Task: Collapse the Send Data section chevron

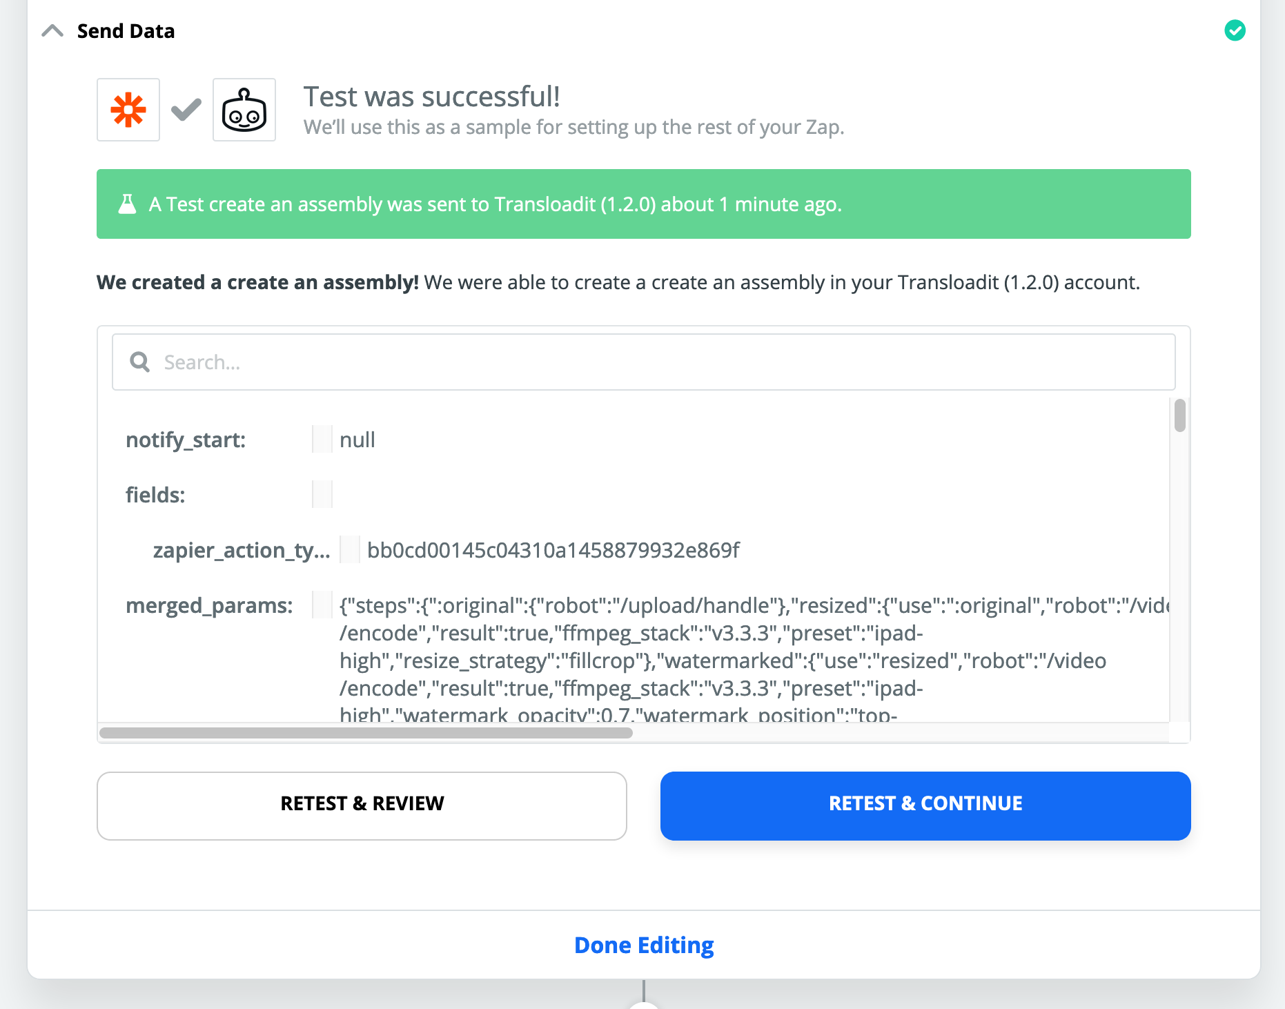Action: pos(52,31)
